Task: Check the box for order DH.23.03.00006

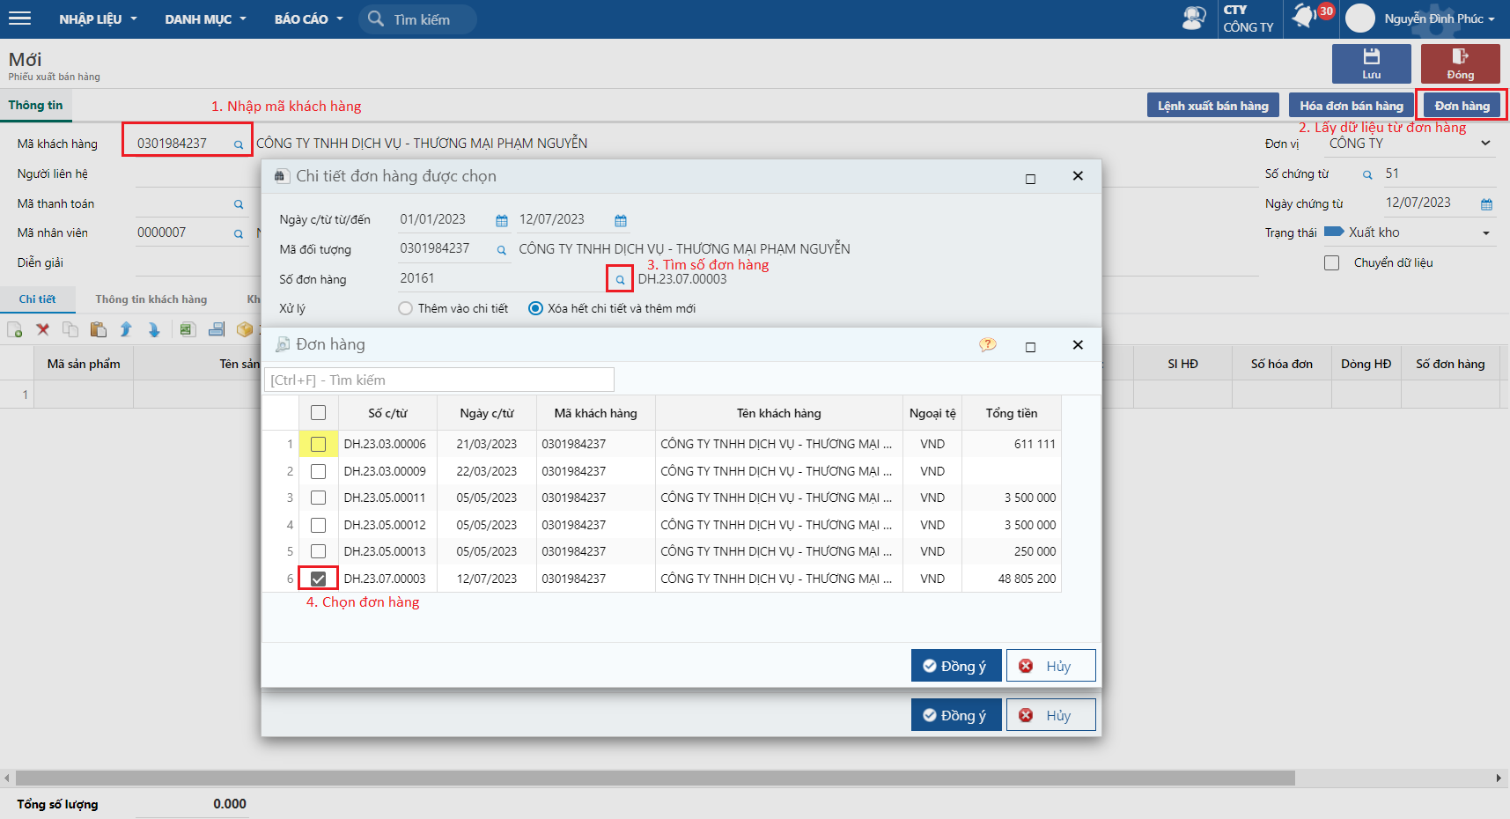Action: [319, 445]
